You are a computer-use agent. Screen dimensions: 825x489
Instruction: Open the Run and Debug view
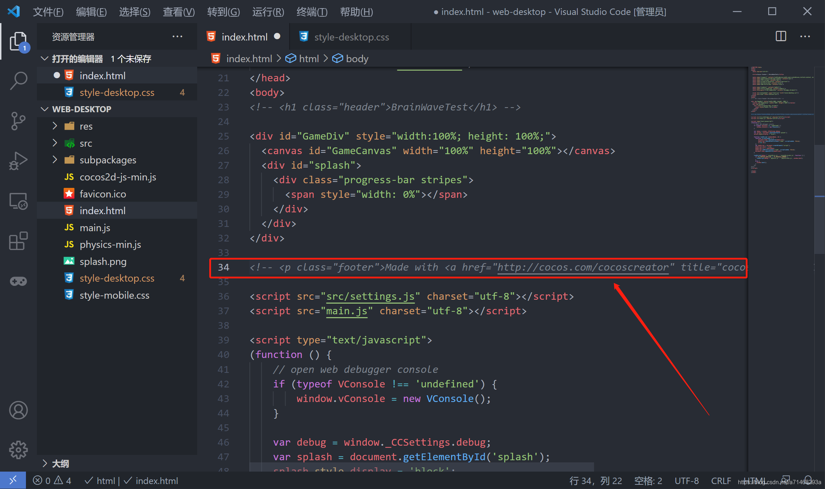(18, 161)
